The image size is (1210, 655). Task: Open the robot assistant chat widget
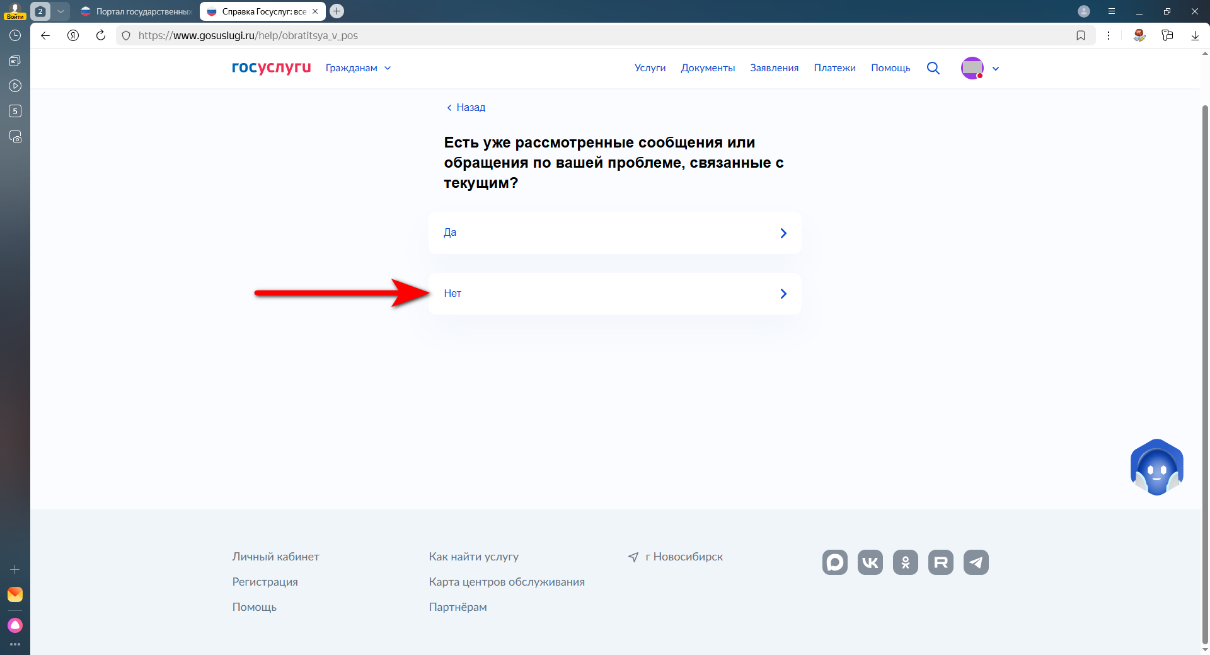(1156, 467)
